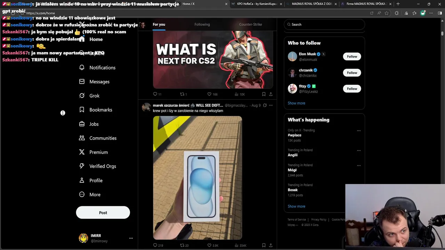
Task: Like the CS2 post with 166 likes
Action: (212, 94)
